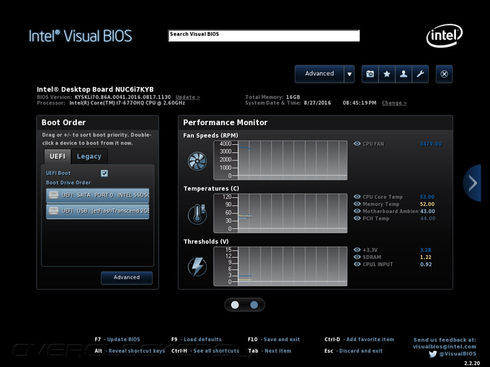490x367 pixels.
Task: Click See all shortcuts label
Action: (216, 351)
